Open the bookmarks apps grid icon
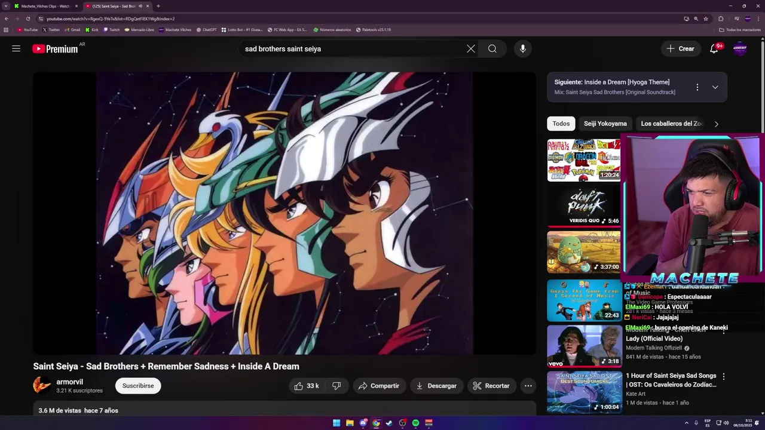This screenshot has width=765, height=430. [6, 29]
